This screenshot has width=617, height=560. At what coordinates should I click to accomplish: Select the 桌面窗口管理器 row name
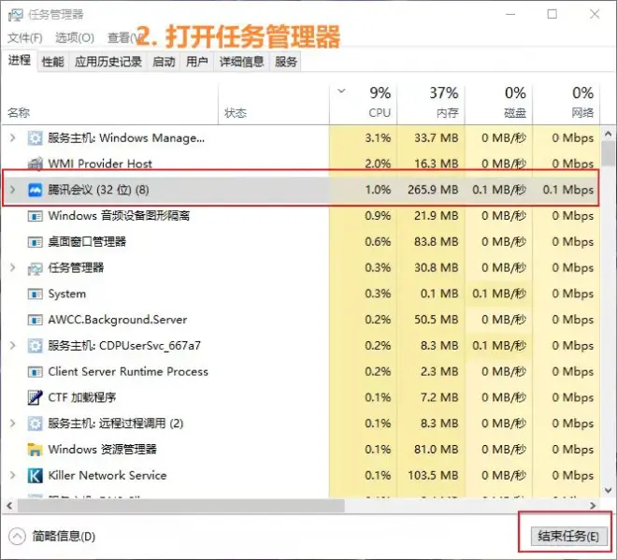[x=87, y=242]
